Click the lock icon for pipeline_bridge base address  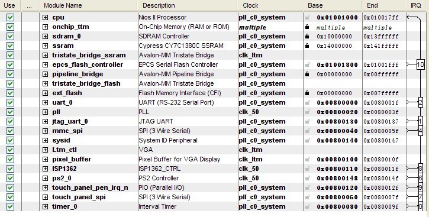click(x=307, y=74)
